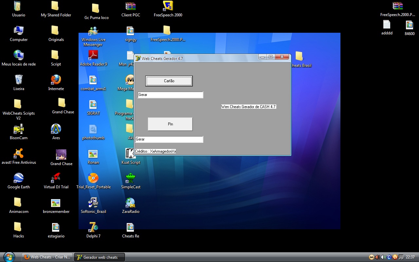The width and height of the screenshot is (419, 262).
Task: Click the Cartão button in the generator
Action: click(x=169, y=81)
